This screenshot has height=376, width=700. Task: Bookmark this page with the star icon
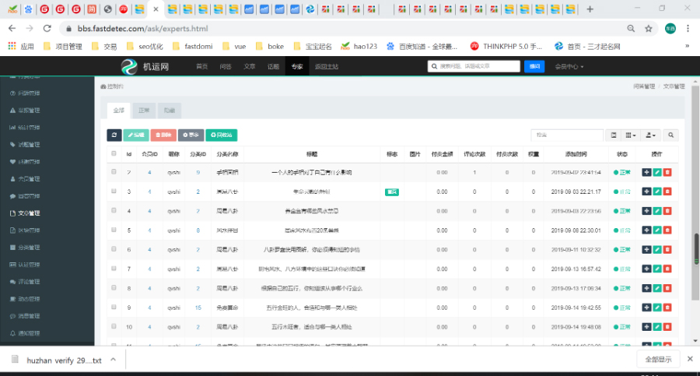(648, 29)
